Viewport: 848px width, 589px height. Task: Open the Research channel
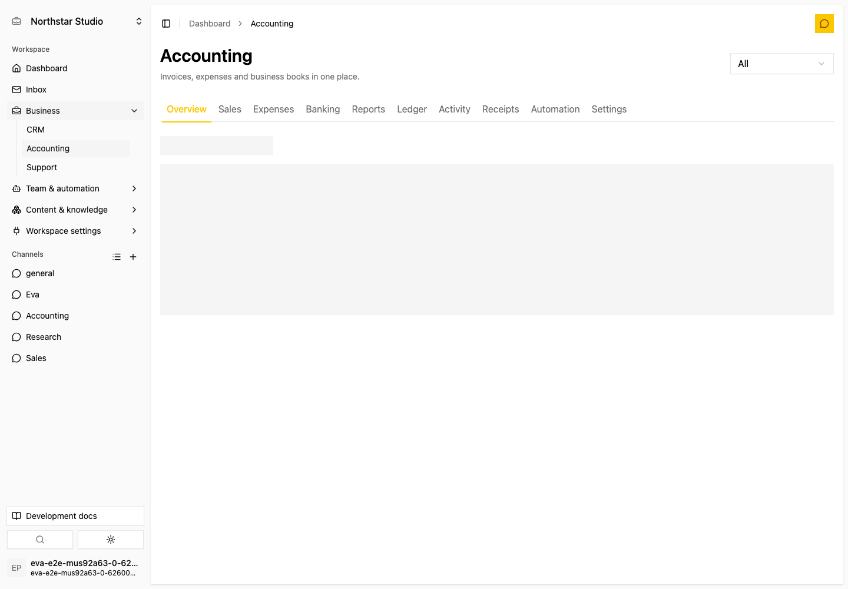75,337
